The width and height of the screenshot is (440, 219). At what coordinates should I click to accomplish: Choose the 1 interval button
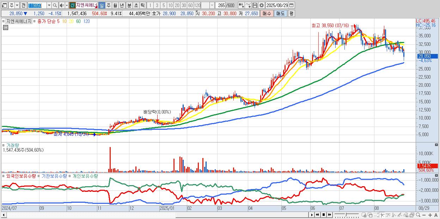point(150,5)
